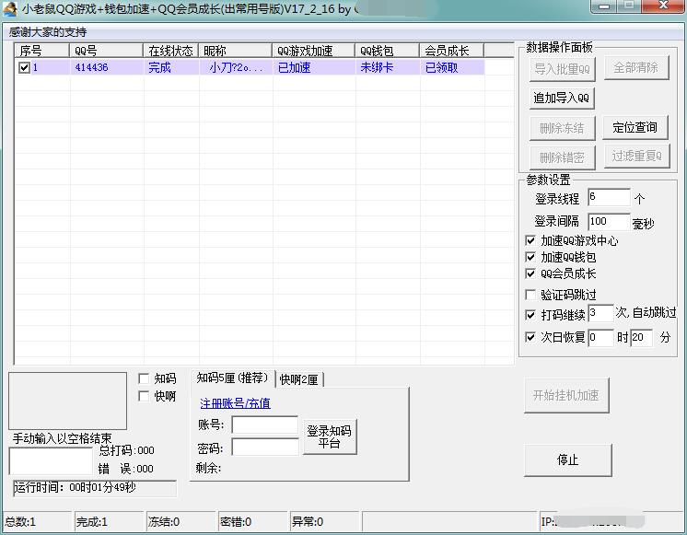The width and height of the screenshot is (687, 535).
Task: Click 总数:1 in status bar
Action: (x=37, y=521)
